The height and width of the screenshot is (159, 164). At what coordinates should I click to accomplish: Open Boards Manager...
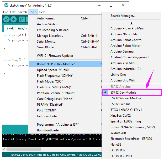(x=131, y=16)
